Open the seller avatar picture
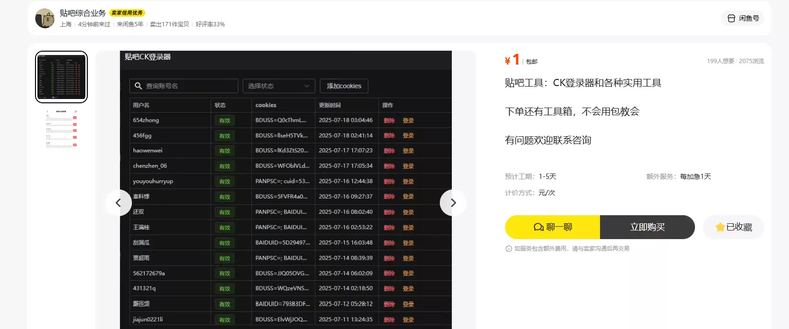Viewport: 789px width, 329px height. coord(45,18)
